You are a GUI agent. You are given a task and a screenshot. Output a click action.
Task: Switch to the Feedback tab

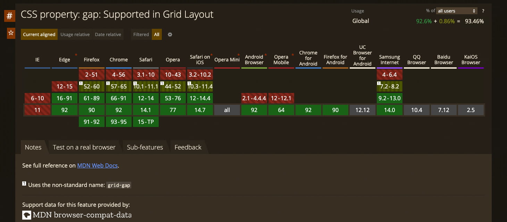click(x=188, y=147)
